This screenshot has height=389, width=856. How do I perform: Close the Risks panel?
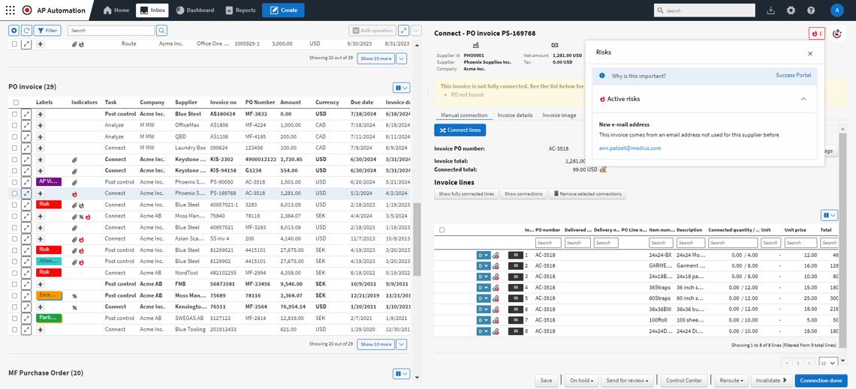[x=810, y=53]
